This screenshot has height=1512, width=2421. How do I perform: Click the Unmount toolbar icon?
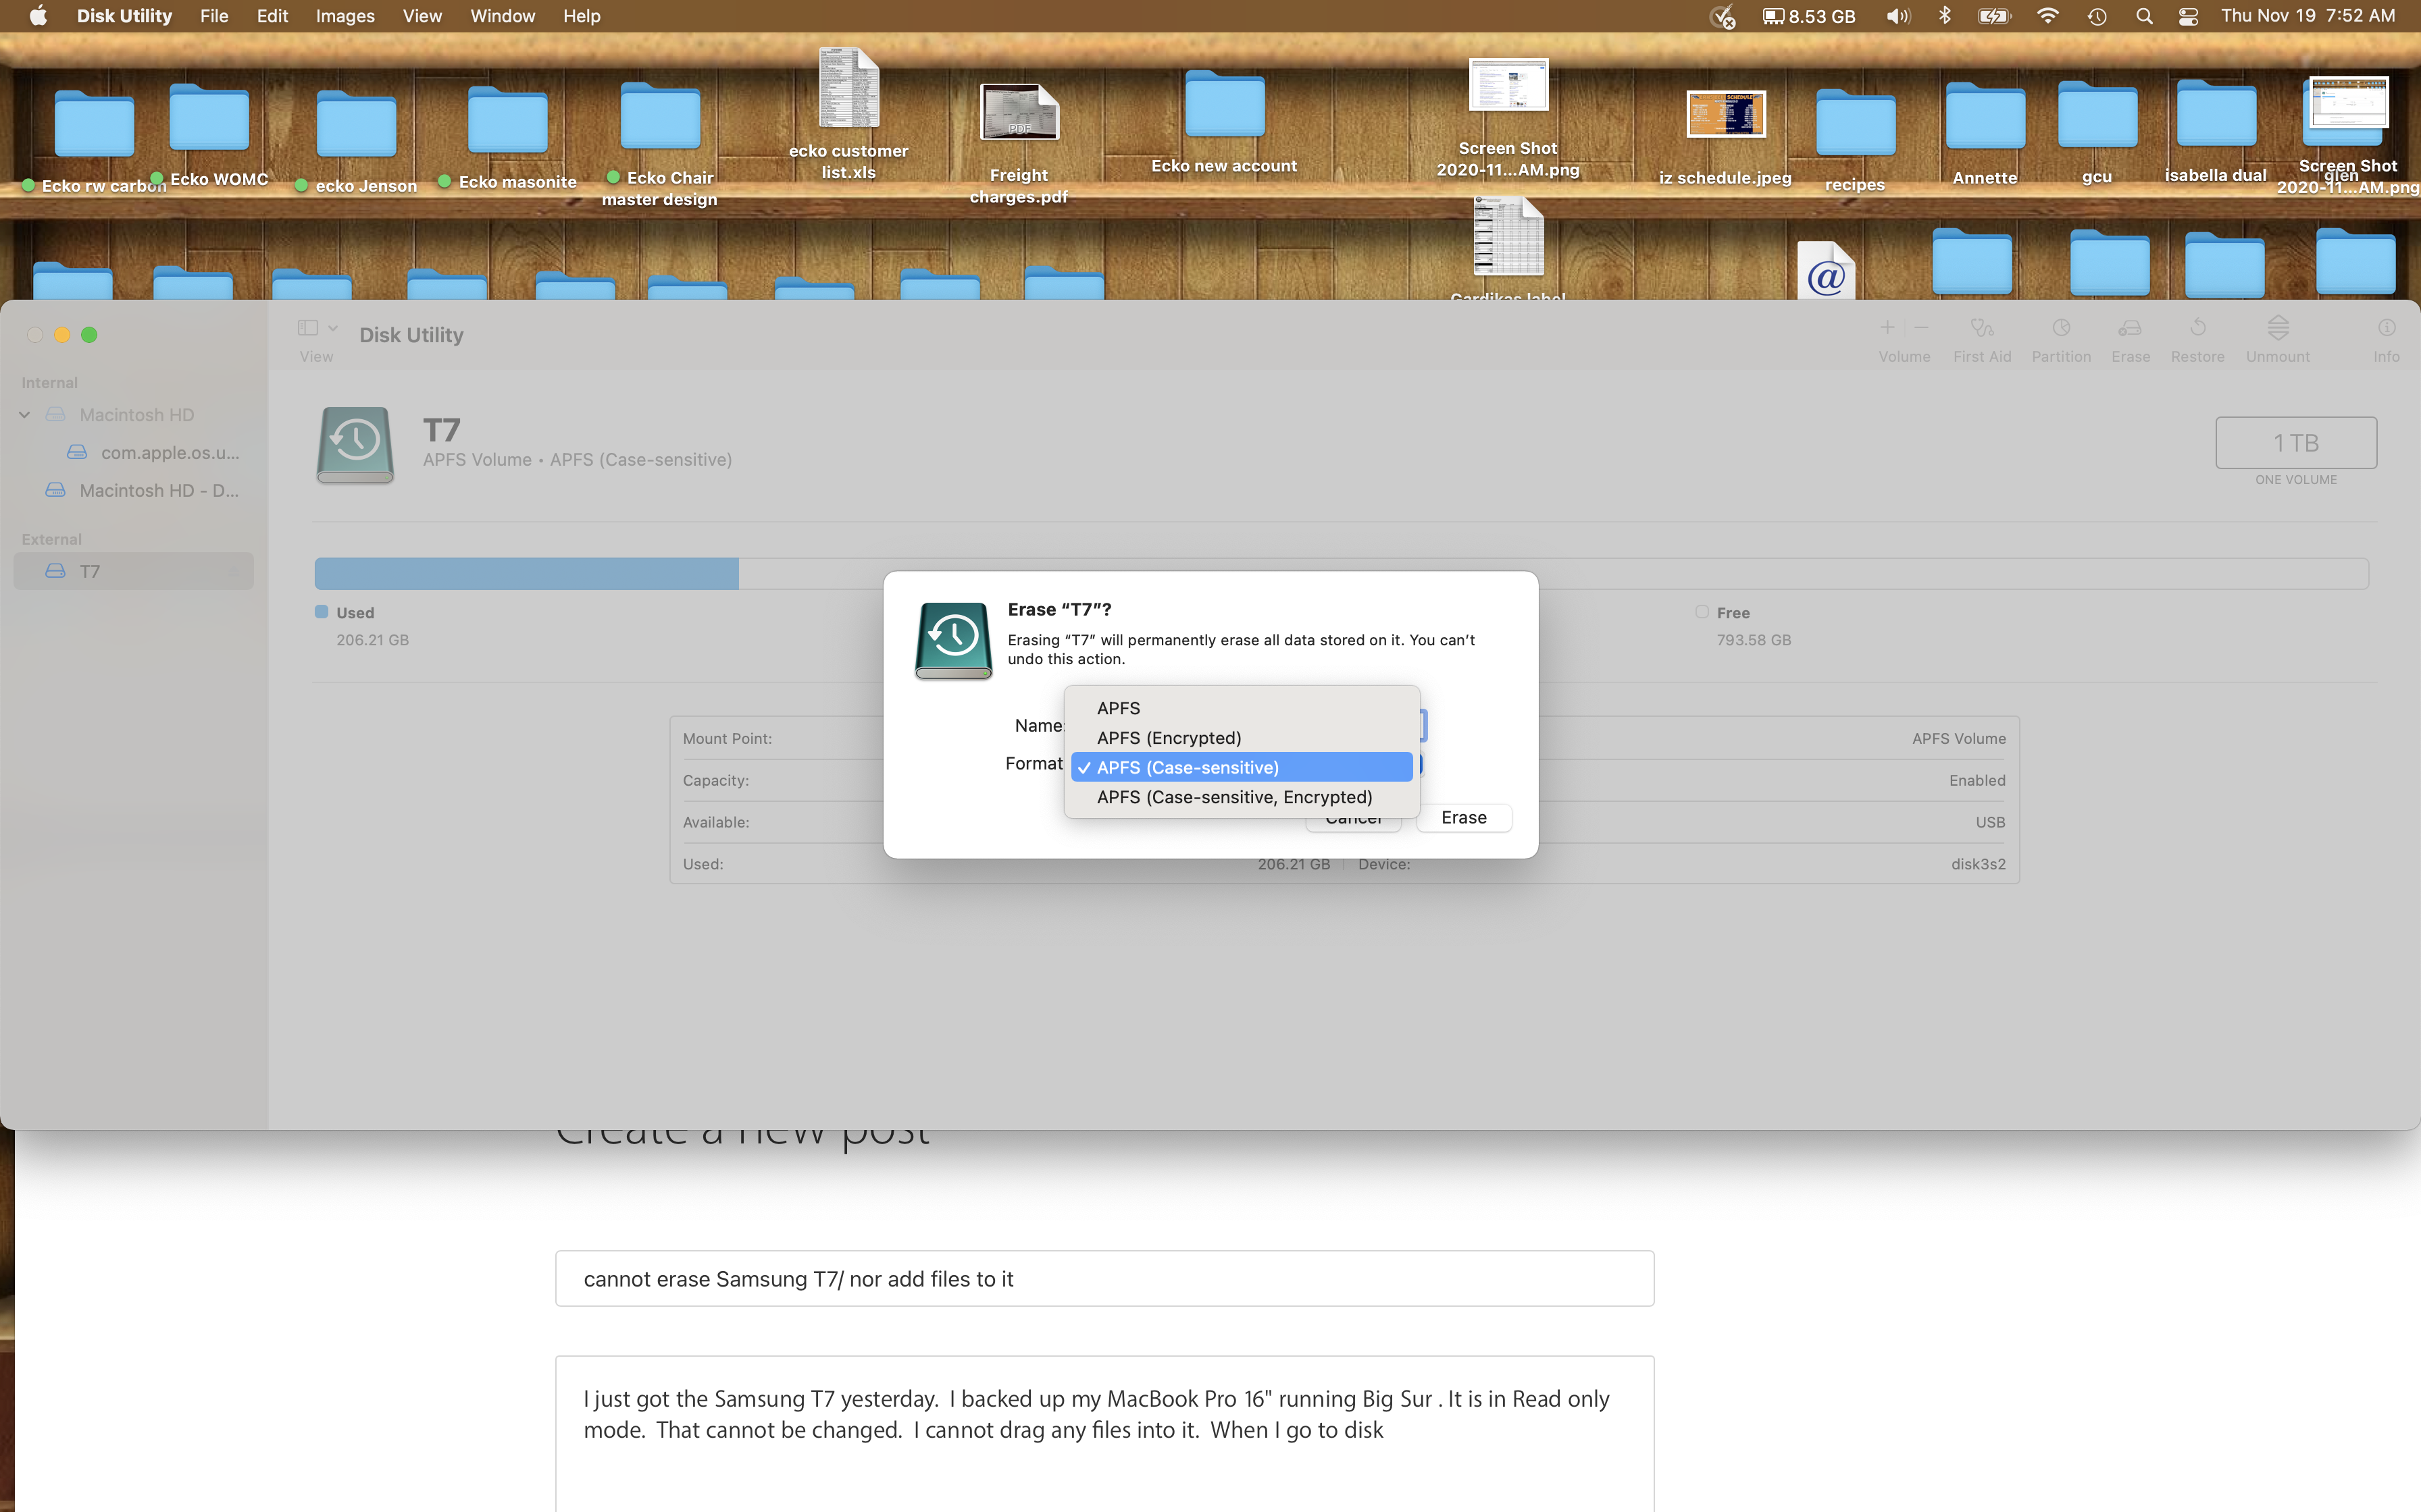(x=2277, y=329)
